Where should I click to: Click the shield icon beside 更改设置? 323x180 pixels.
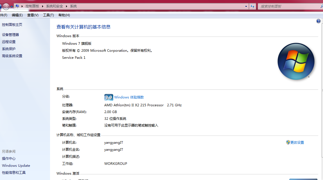(x=288, y=142)
